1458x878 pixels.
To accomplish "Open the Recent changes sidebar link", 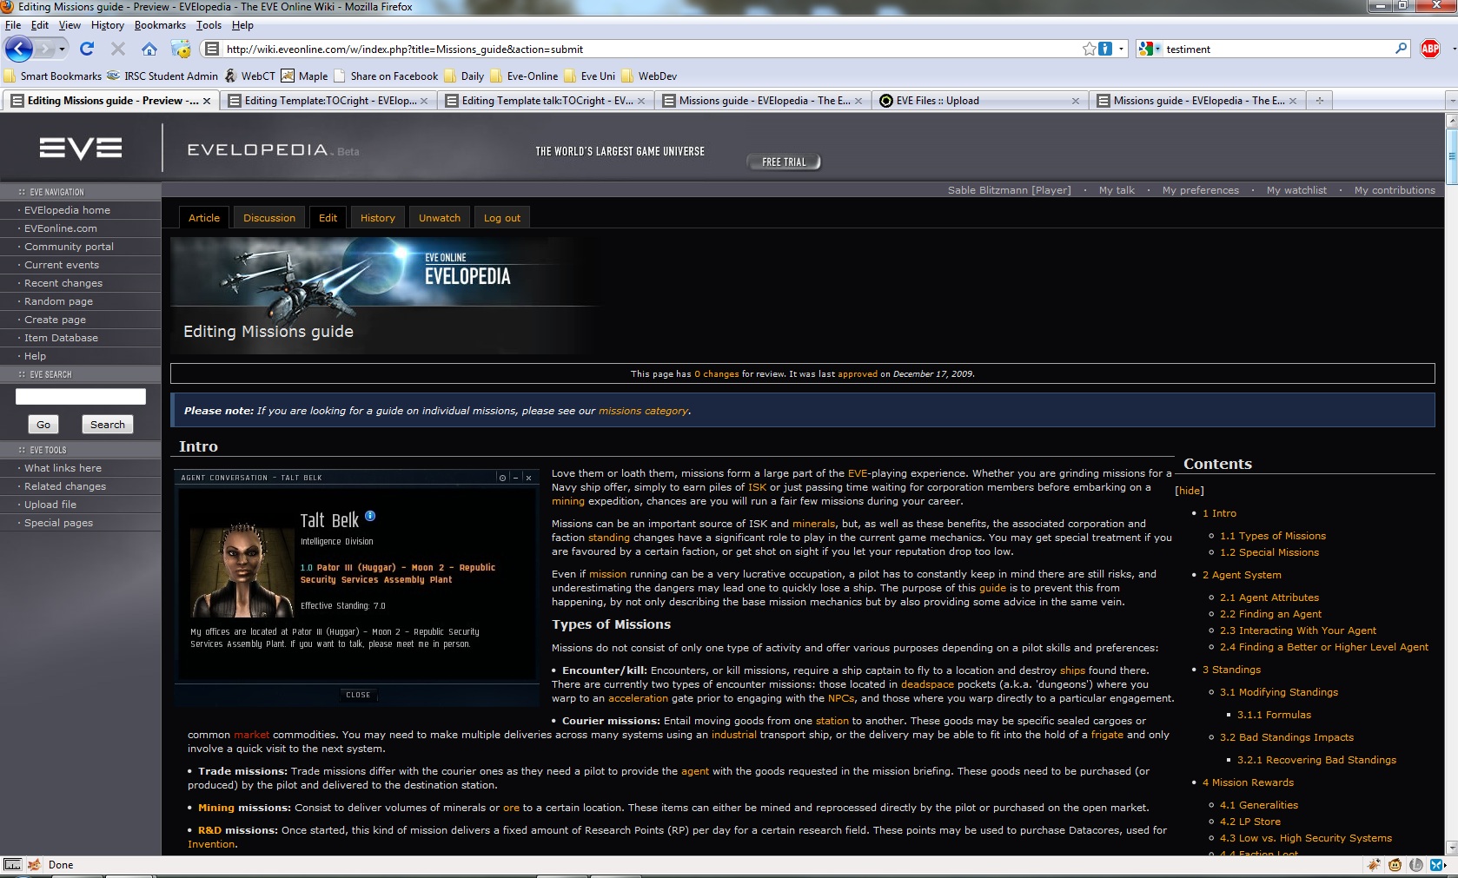I will click(63, 283).
